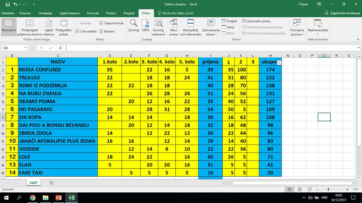Switch to Normalno workbook view
The height and width of the screenshot is (203, 362).
click(9, 26)
